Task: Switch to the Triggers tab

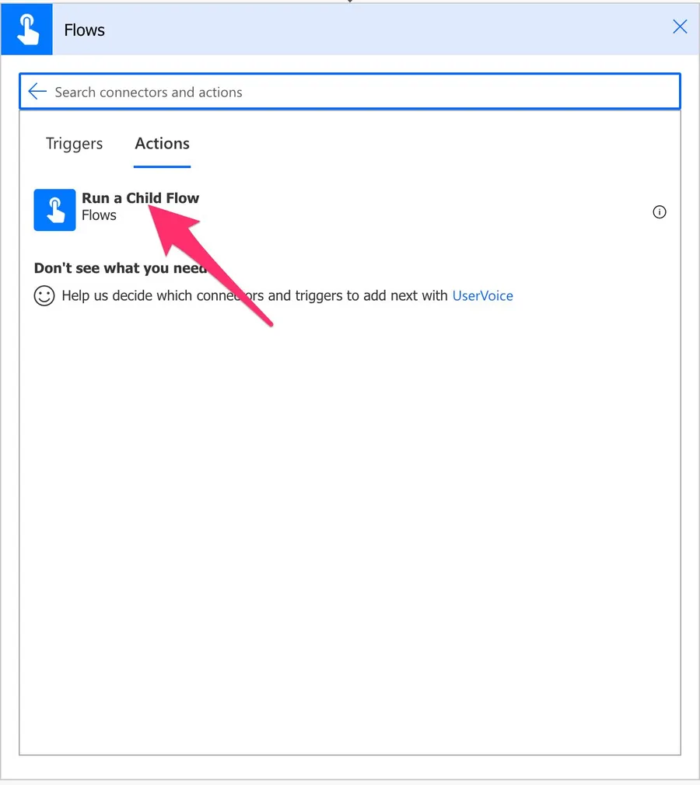Action: point(74,144)
